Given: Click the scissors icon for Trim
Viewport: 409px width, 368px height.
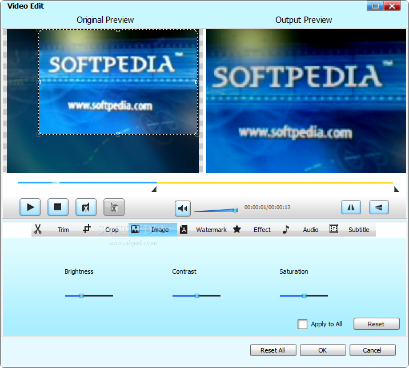Looking at the screenshot, I should 38,229.
